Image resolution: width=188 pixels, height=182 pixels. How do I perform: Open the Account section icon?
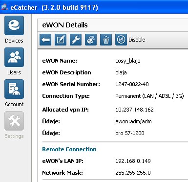pyautogui.click(x=14, y=89)
